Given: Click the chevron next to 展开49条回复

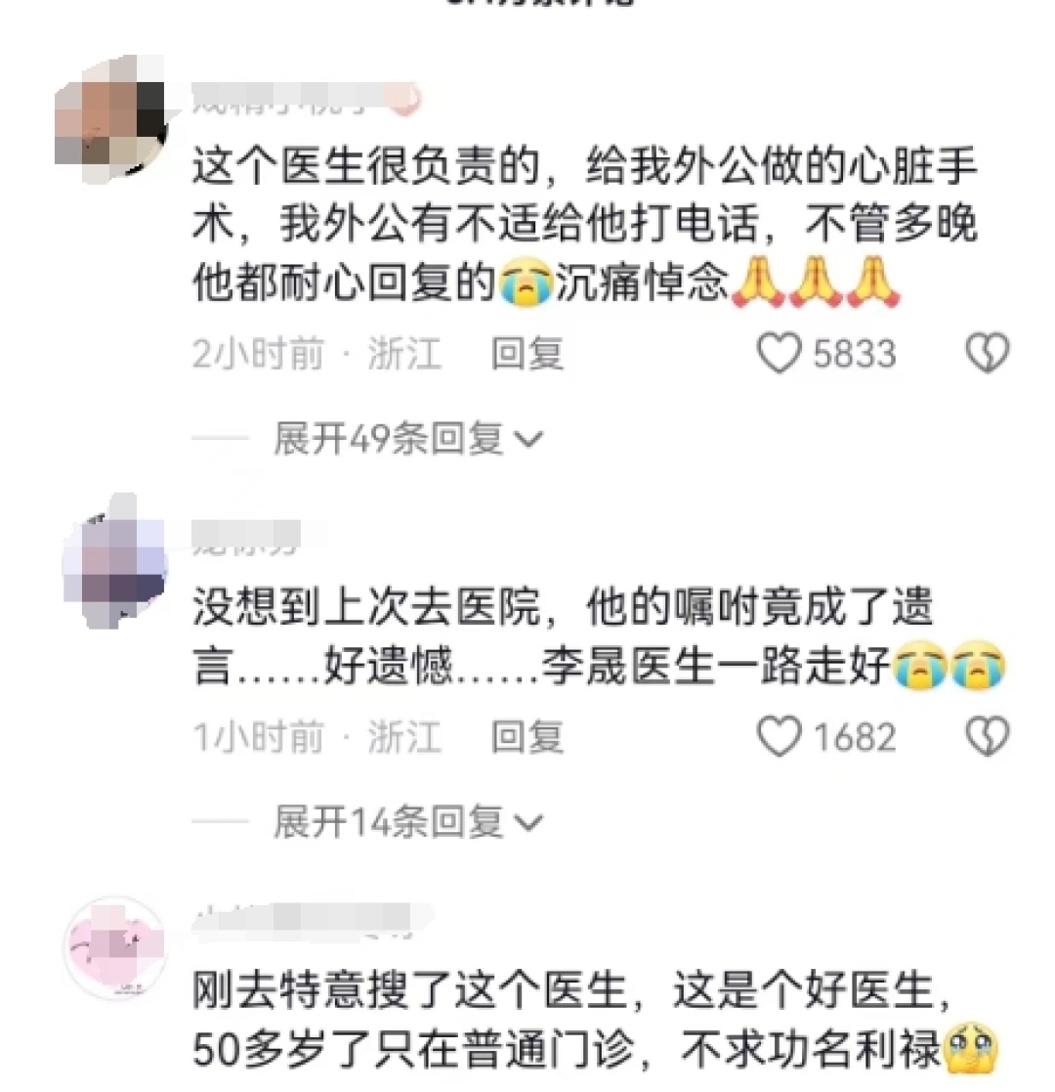Looking at the screenshot, I should [527, 440].
